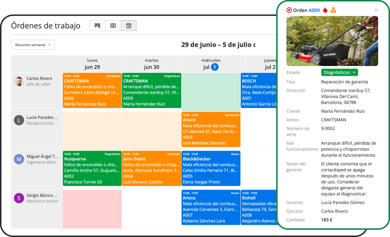Click manager name Lucía Paredes Gómez

343,203
